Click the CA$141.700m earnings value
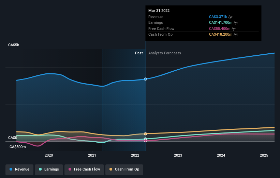Screen dimensions: 280x178 tap(221, 22)
